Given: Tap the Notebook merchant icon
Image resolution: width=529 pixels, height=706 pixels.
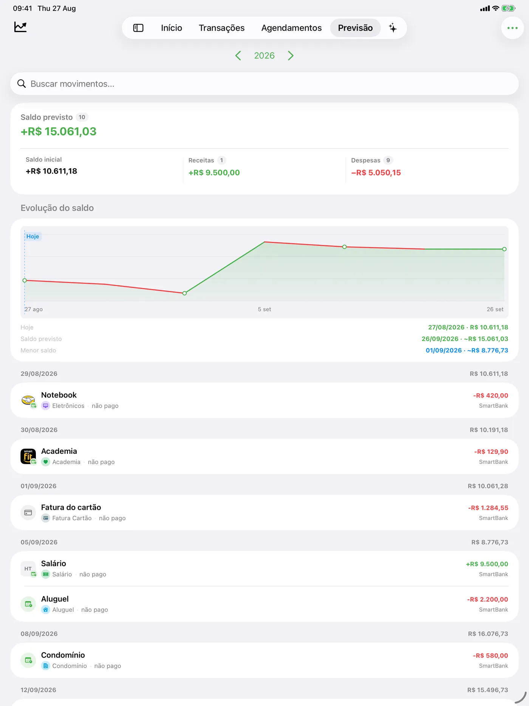Looking at the screenshot, I should click(x=28, y=400).
